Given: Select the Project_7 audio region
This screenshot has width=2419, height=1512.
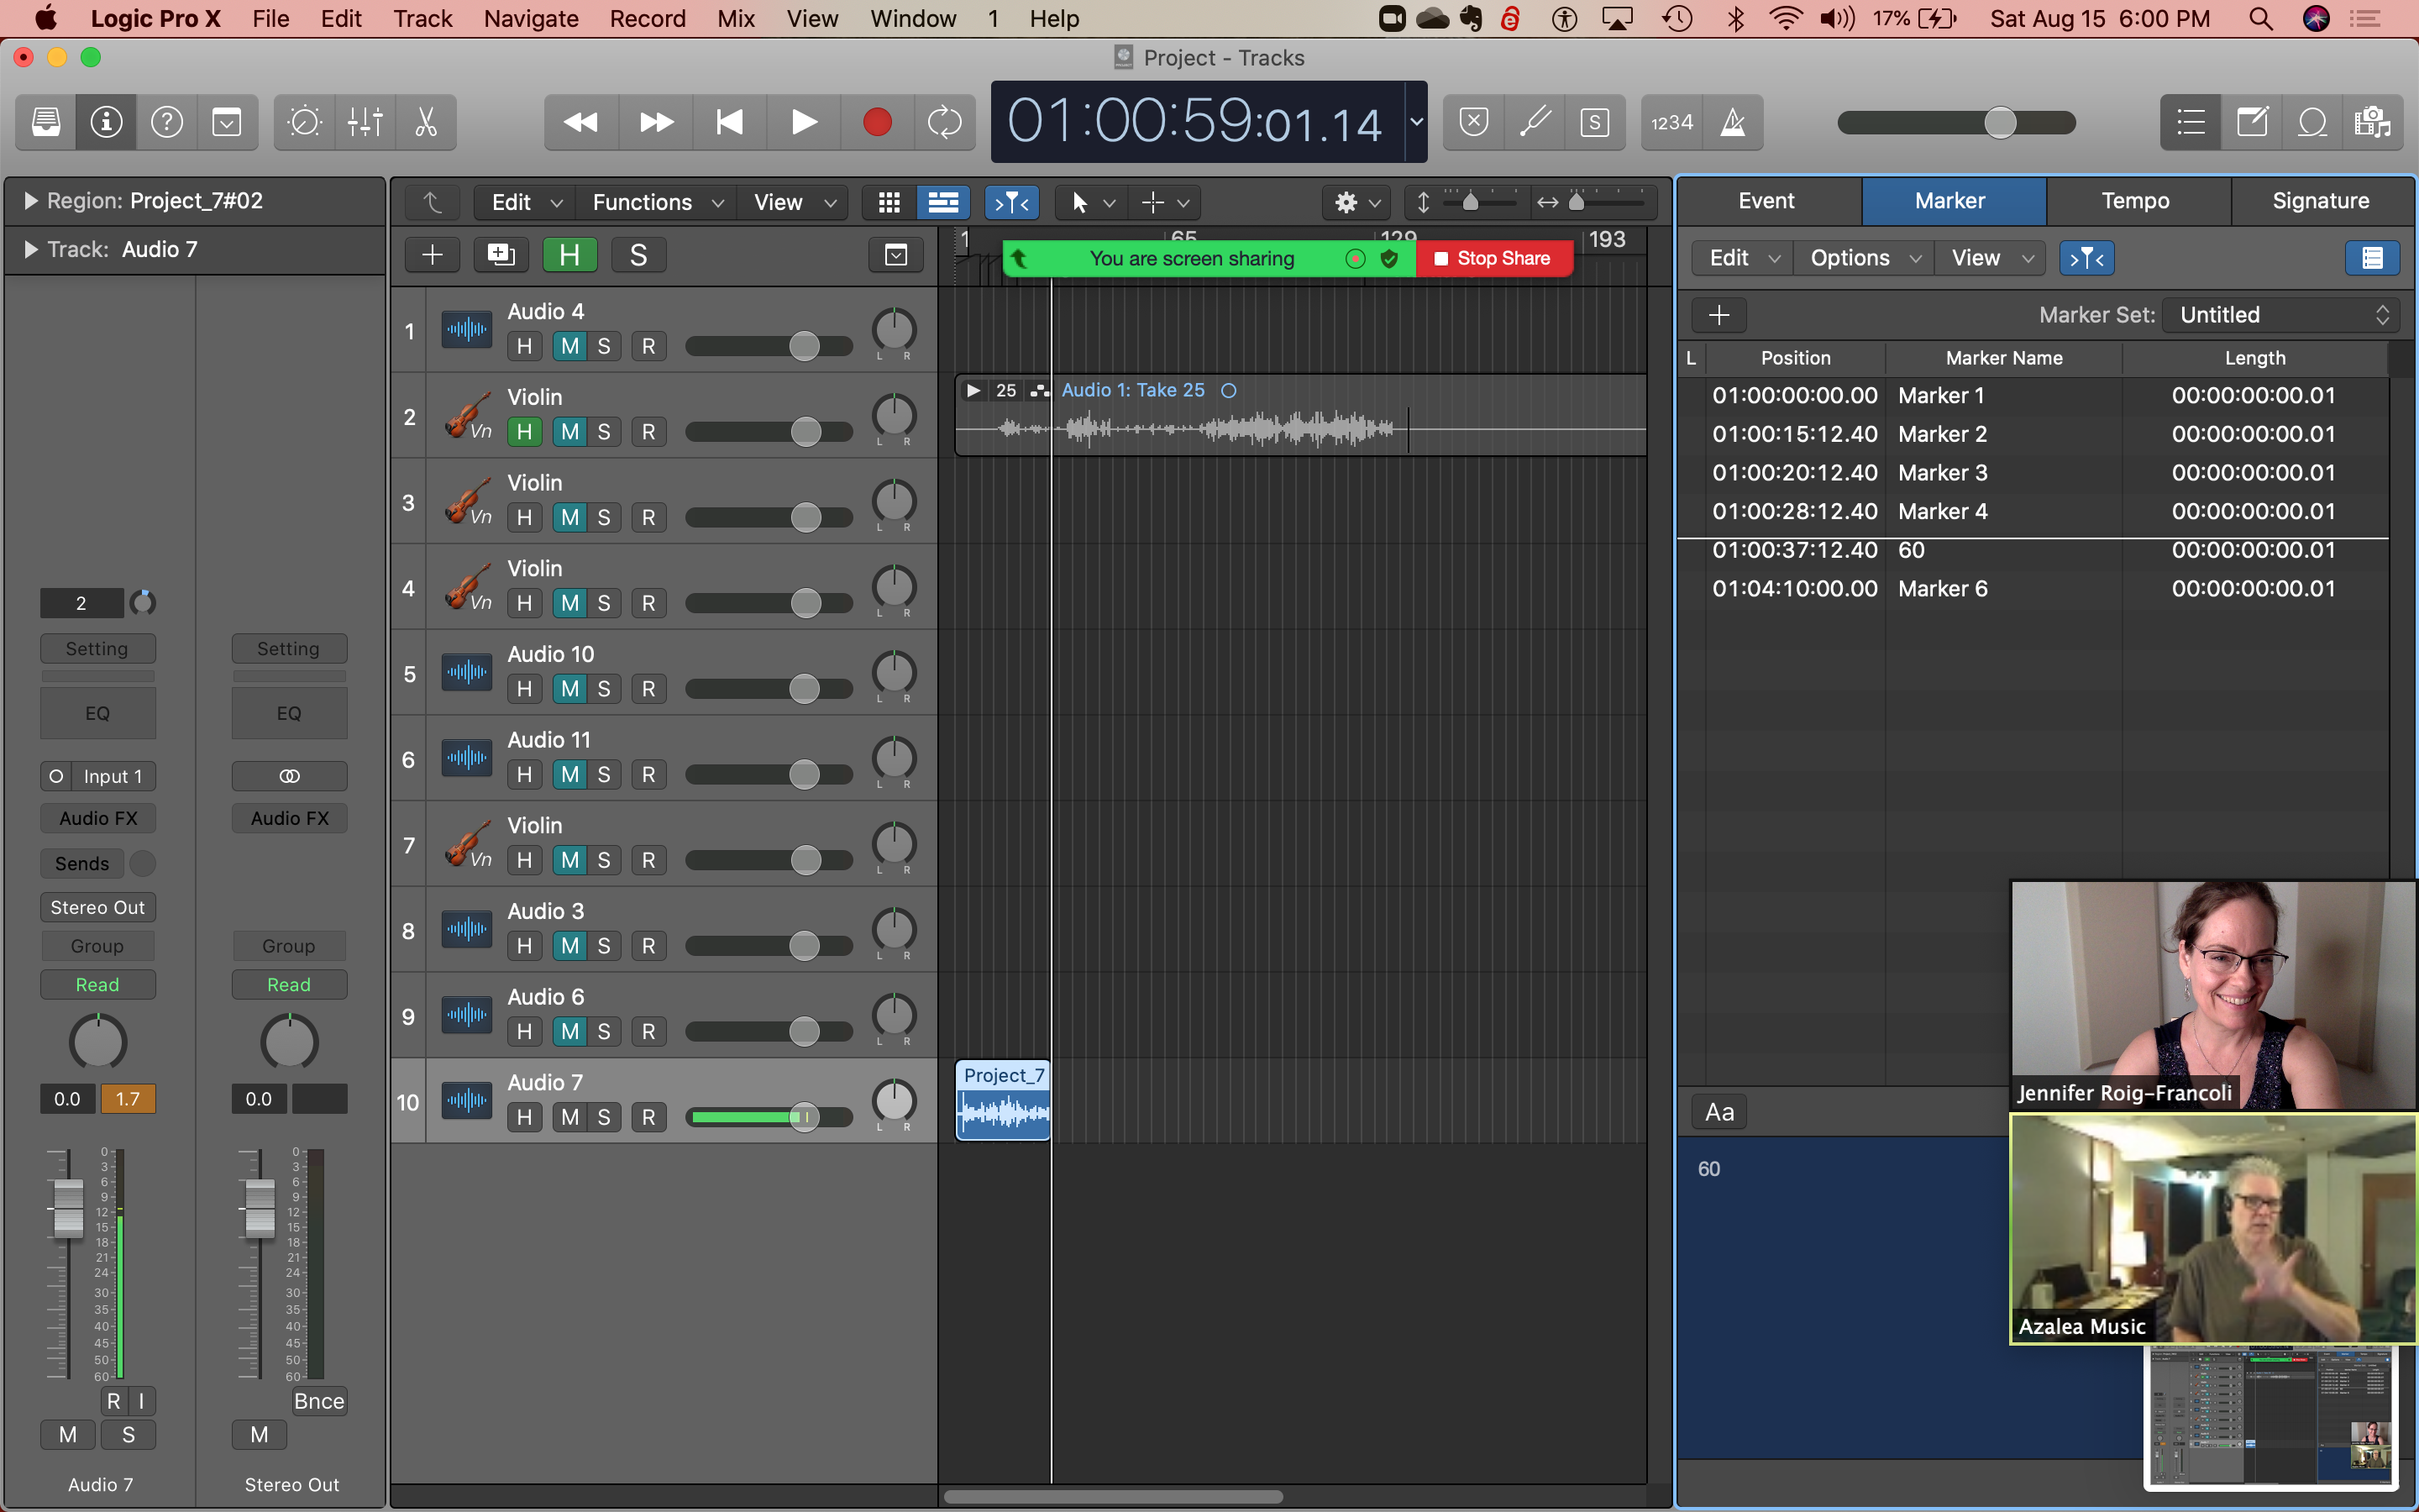Looking at the screenshot, I should point(1003,1100).
